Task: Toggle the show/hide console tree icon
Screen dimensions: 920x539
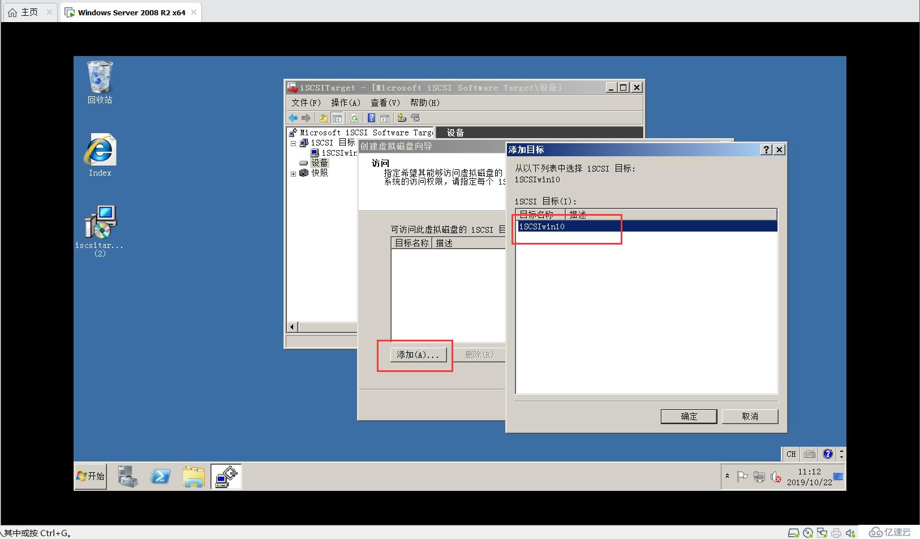Action: pyautogui.click(x=337, y=118)
